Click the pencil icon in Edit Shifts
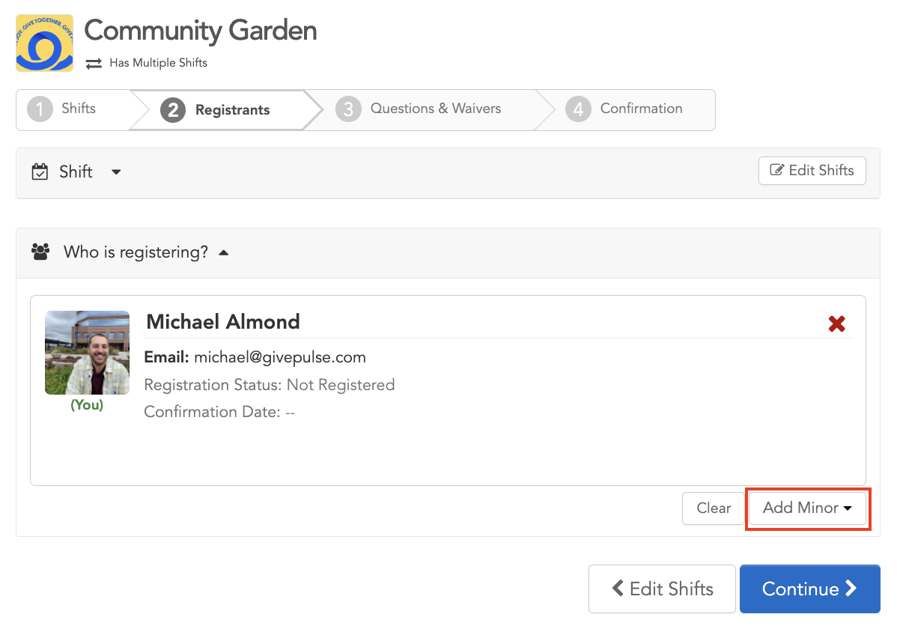897x629 pixels. click(x=776, y=170)
